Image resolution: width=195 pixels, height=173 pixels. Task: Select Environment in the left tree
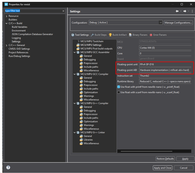[x=19, y=31]
